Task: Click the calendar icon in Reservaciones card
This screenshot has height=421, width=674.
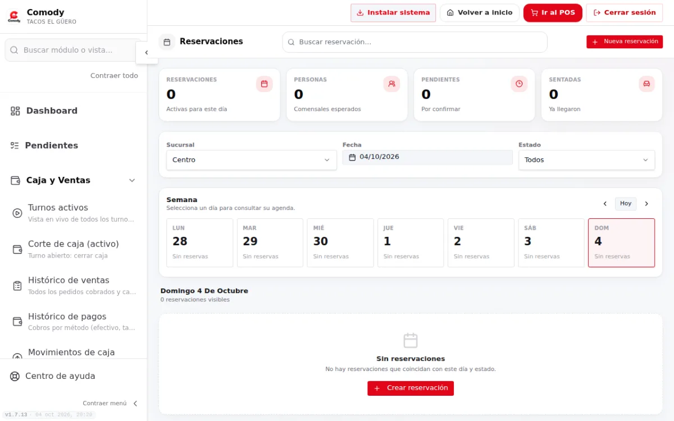Action: (265, 84)
